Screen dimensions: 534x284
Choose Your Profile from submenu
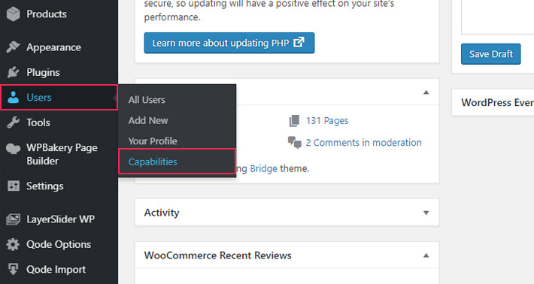click(x=153, y=141)
